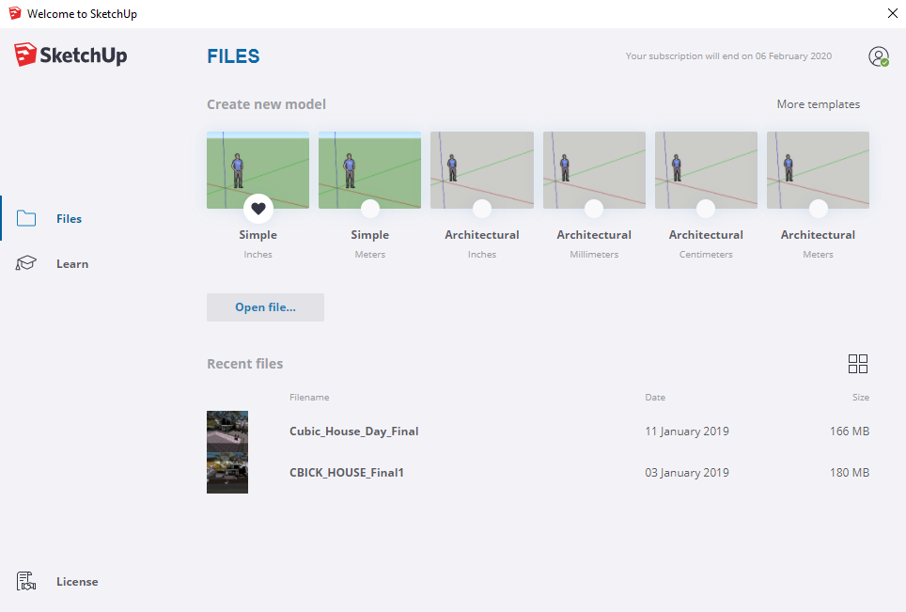The width and height of the screenshot is (906, 612).
Task: Click the Learn graduation cap icon
Action: click(x=26, y=263)
